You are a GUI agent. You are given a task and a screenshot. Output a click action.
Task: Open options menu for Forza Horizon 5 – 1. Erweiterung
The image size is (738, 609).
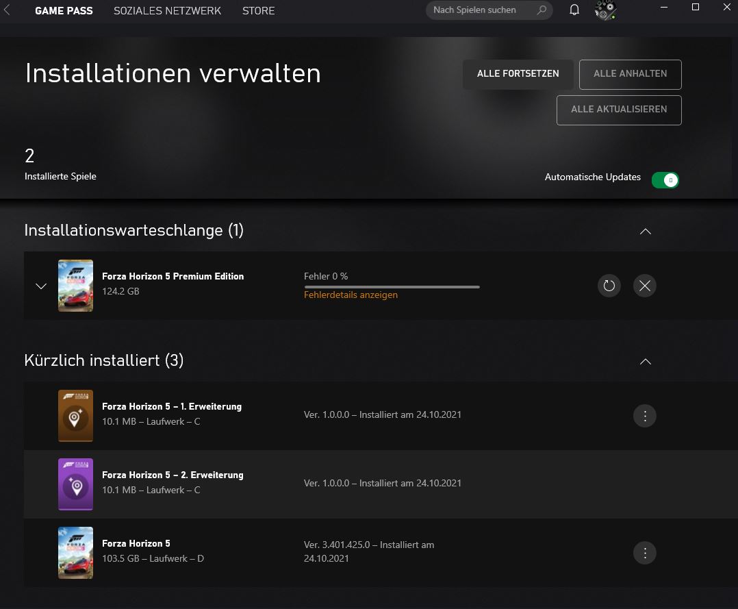[x=644, y=416]
